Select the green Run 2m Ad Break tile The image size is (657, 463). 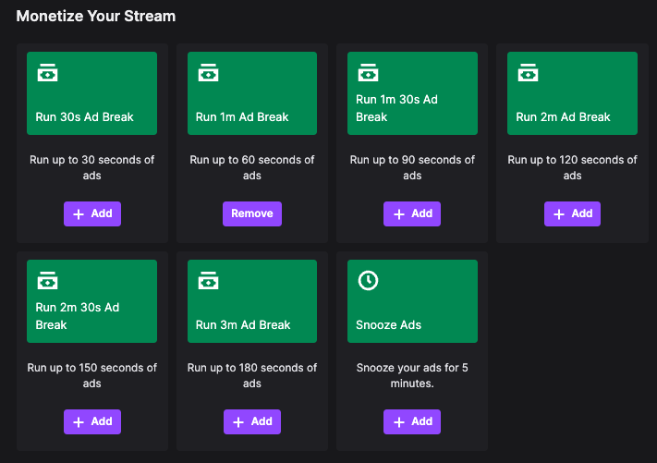(x=572, y=93)
